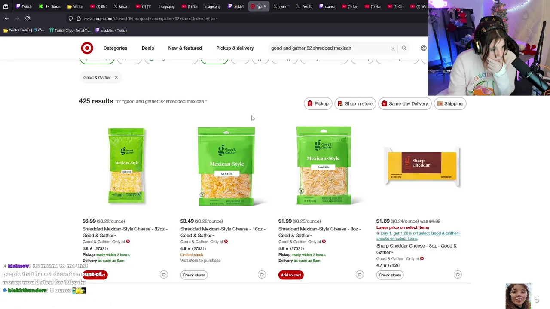The image size is (550, 309).
Task: Go back with browser back arrow
Action: pyautogui.click(x=7, y=18)
